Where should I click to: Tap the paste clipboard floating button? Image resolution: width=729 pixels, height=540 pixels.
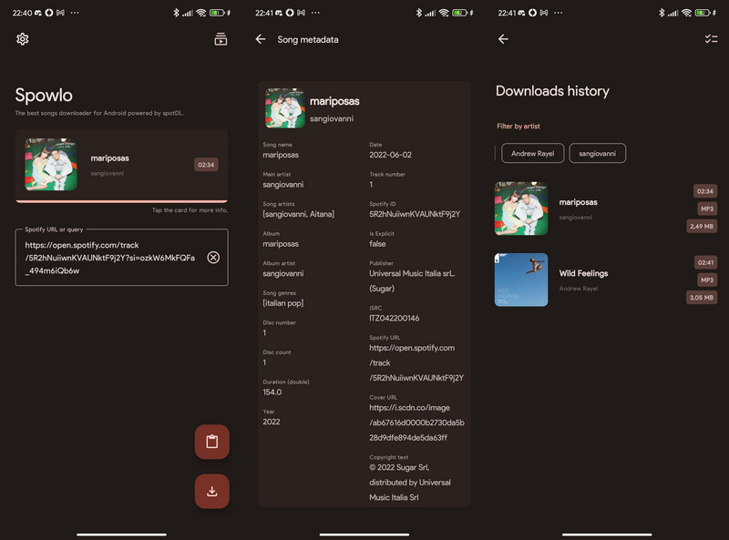point(212,442)
